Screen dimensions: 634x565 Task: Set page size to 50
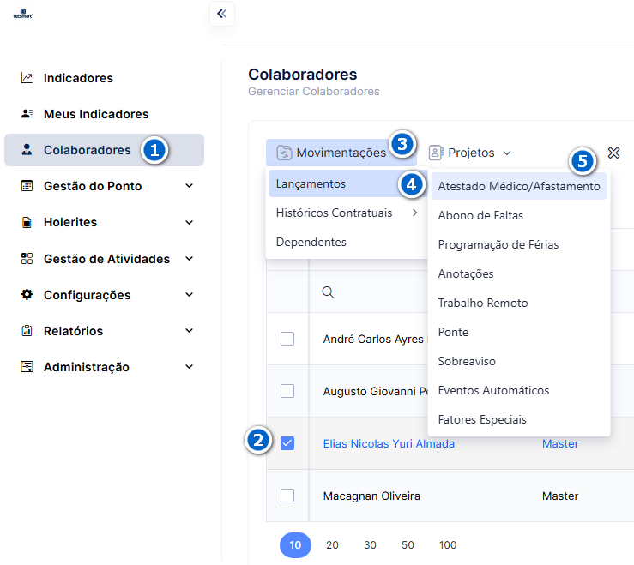pos(408,544)
